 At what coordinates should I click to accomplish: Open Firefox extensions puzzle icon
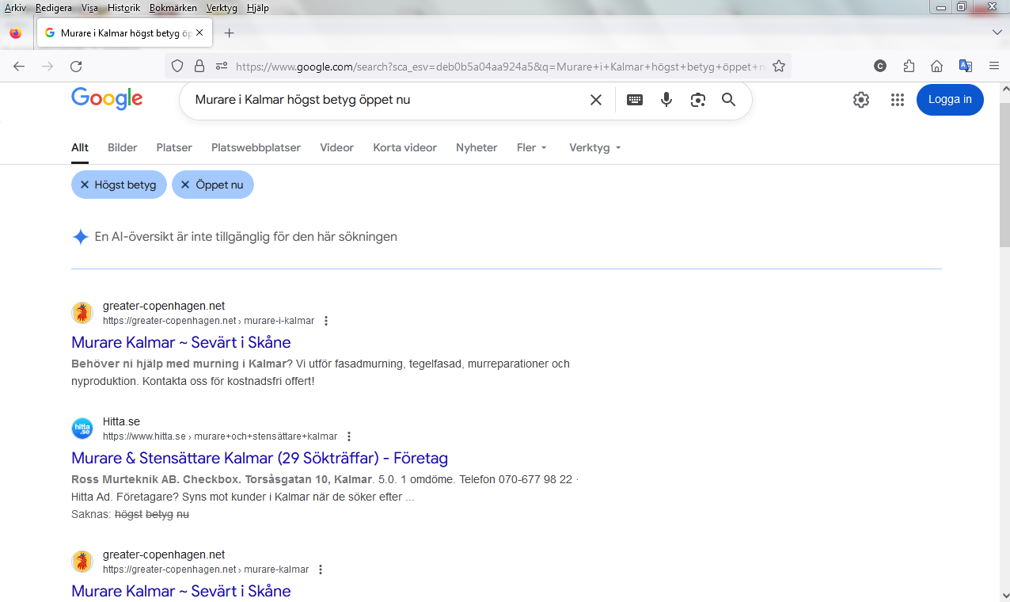tap(909, 67)
